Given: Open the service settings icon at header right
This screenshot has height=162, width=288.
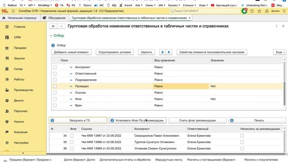Looking at the screenshot, I should pyautogui.click(x=284, y=11).
